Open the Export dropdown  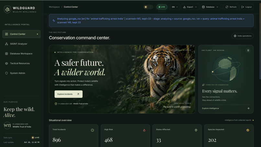pyautogui.click(x=190, y=7)
